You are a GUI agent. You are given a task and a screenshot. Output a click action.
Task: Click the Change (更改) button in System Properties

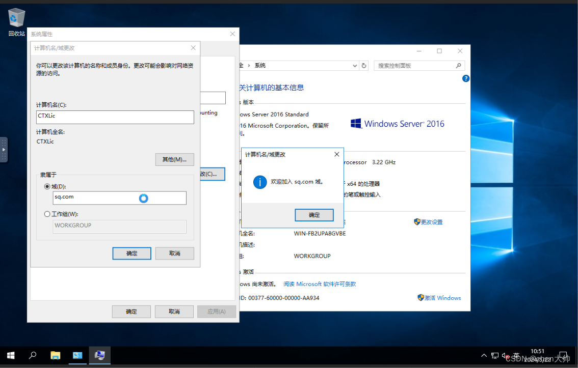click(212, 174)
